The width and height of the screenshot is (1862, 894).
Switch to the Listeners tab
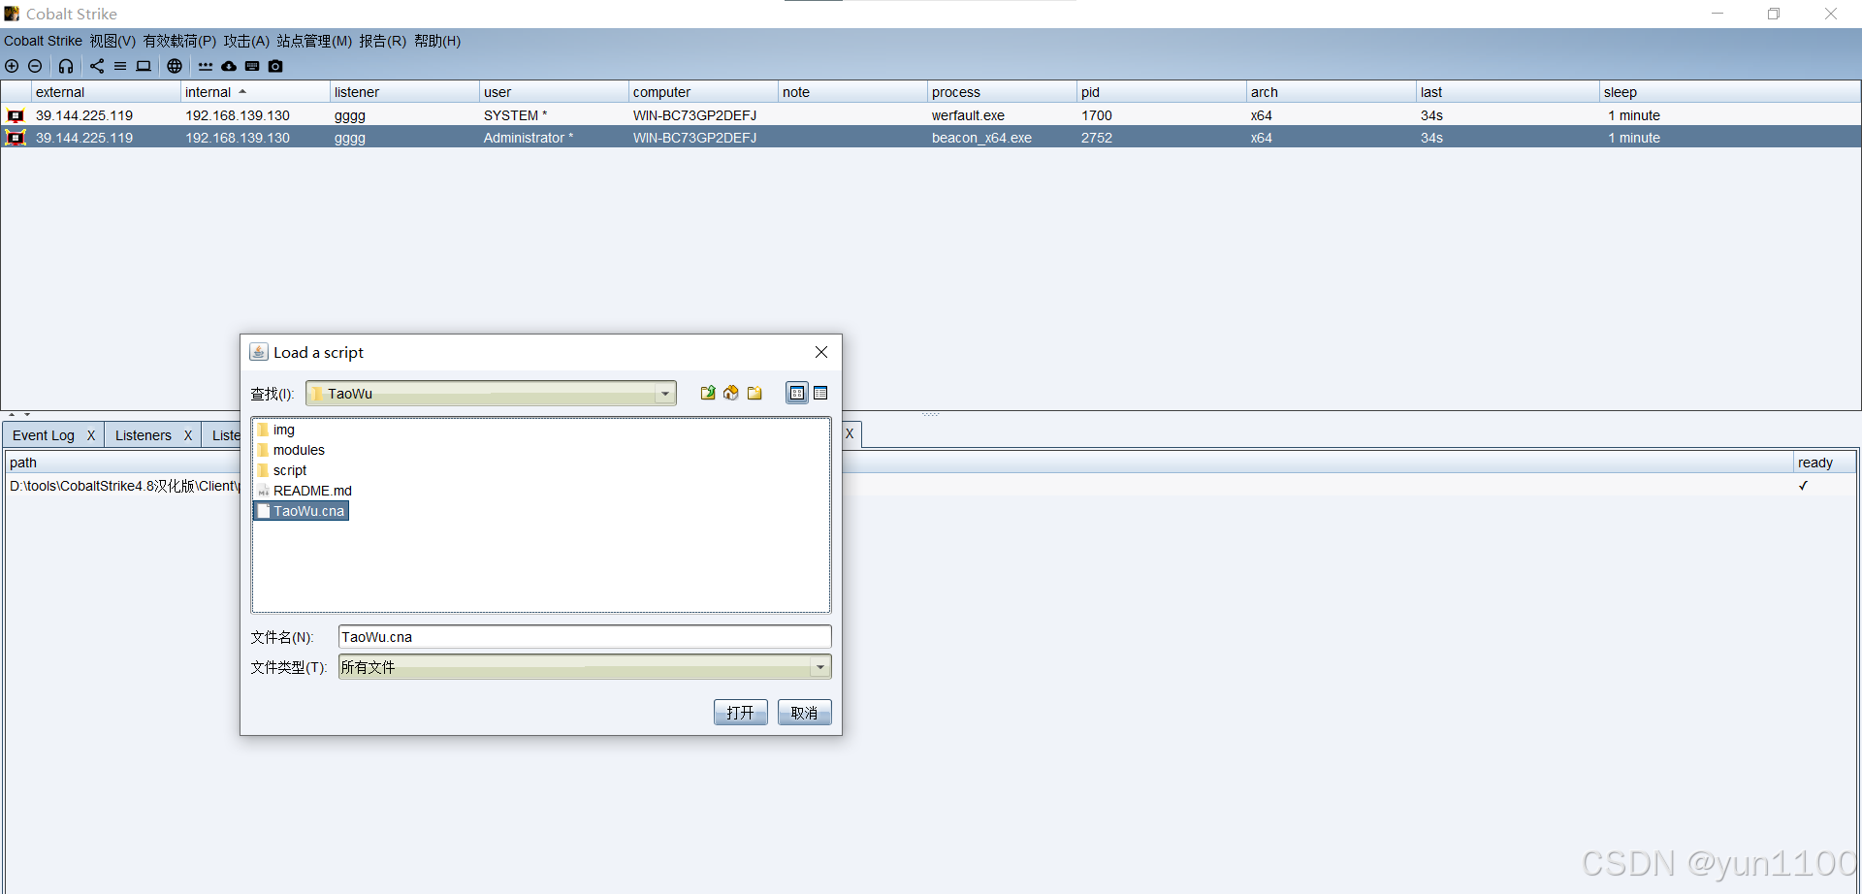[144, 435]
